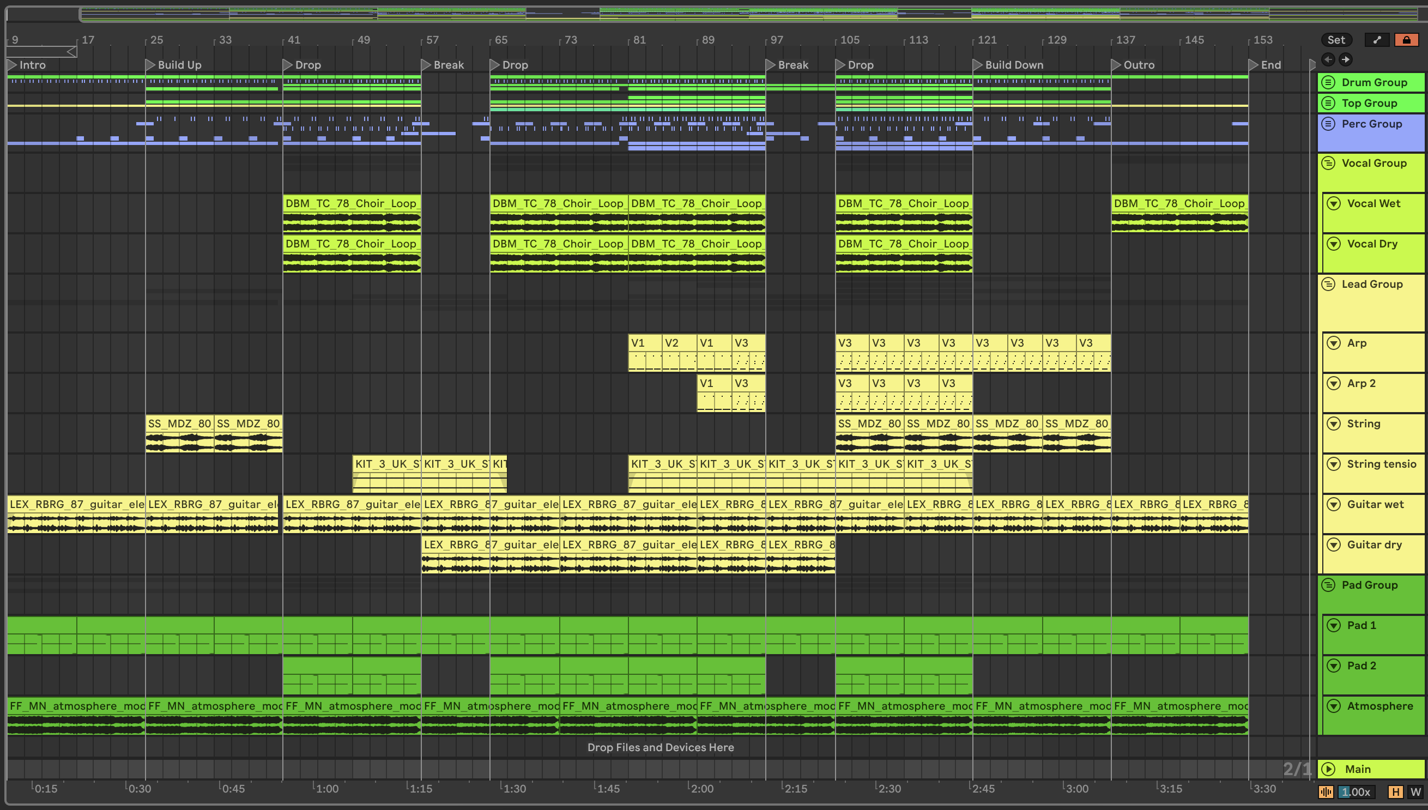Jump to the Break locator at bar 97
Image resolution: width=1428 pixels, height=810 pixels.
point(786,64)
